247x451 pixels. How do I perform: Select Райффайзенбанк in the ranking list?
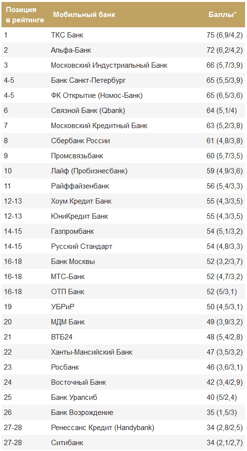pyautogui.click(x=80, y=186)
